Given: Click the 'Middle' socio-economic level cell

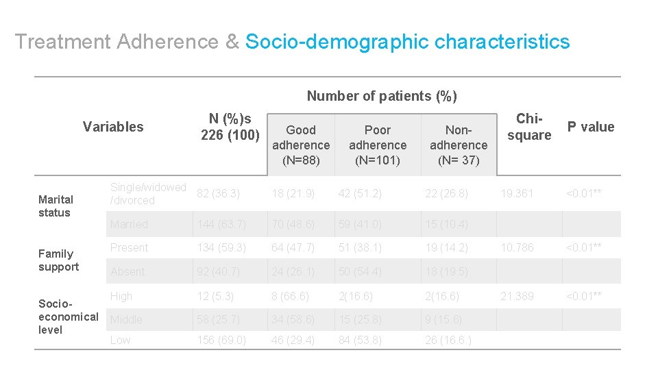Looking at the screenshot, I should point(126,320).
